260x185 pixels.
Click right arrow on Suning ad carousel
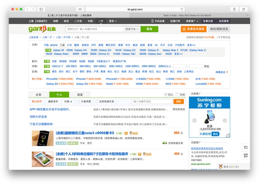pyautogui.click(x=225, y=121)
